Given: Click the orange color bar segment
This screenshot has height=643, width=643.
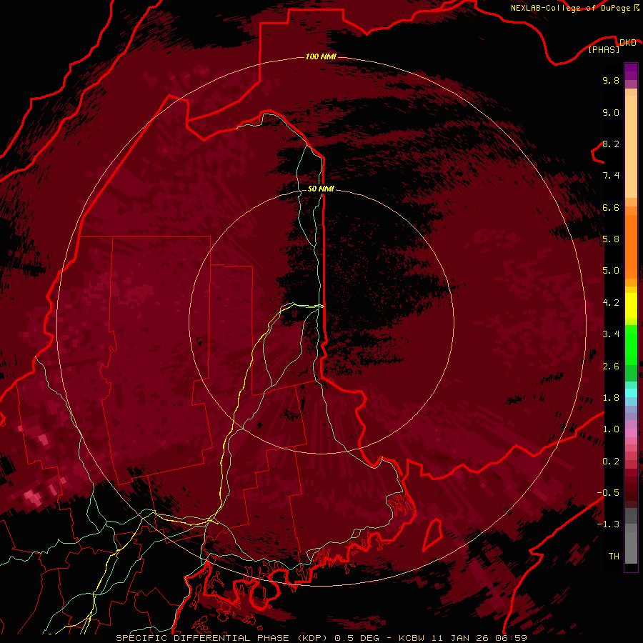Looking at the screenshot, I should [x=631, y=246].
